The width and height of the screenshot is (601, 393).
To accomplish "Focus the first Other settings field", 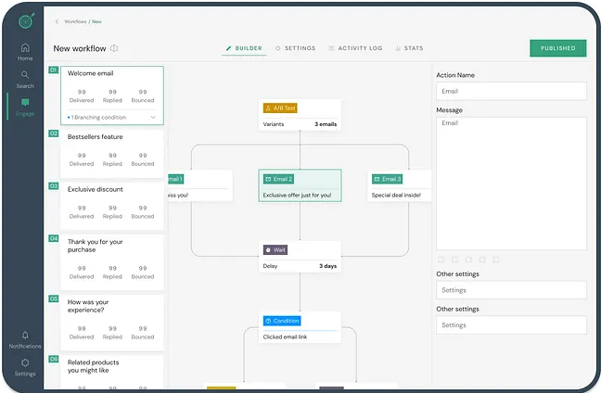I will 511,290.
